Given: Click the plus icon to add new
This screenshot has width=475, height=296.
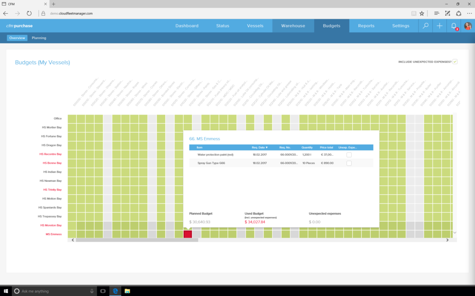Looking at the screenshot, I should point(439,26).
